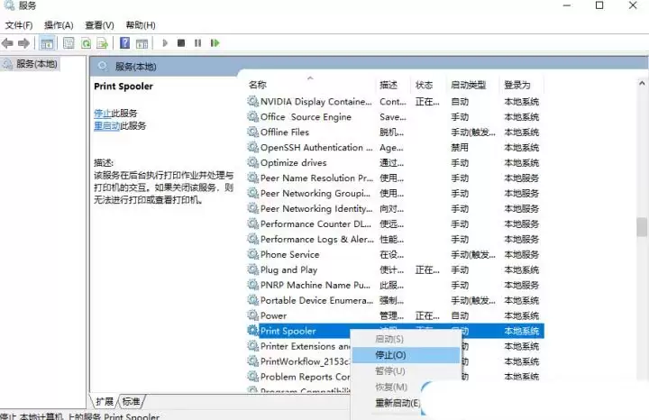Open the 查看(V) menu
Screen dimensions: 649x420
[99, 25]
